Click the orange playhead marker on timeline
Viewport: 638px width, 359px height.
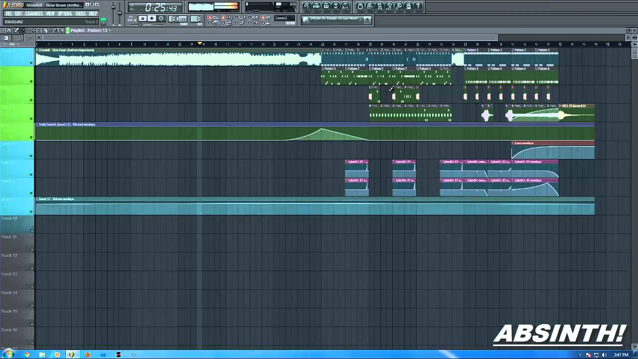[x=200, y=43]
